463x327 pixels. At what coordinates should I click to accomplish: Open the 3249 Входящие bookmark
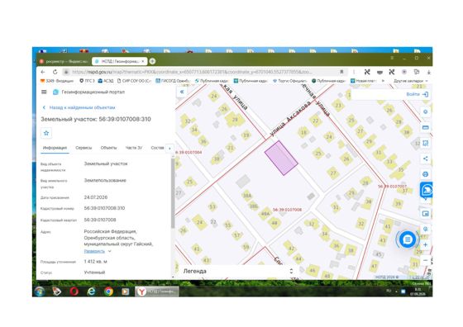(x=57, y=81)
